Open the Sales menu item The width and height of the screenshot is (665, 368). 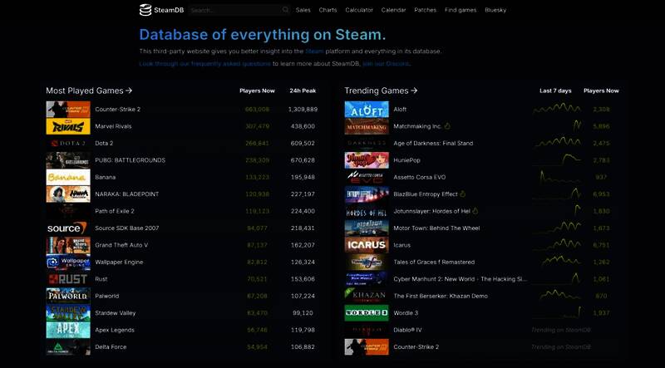[303, 10]
